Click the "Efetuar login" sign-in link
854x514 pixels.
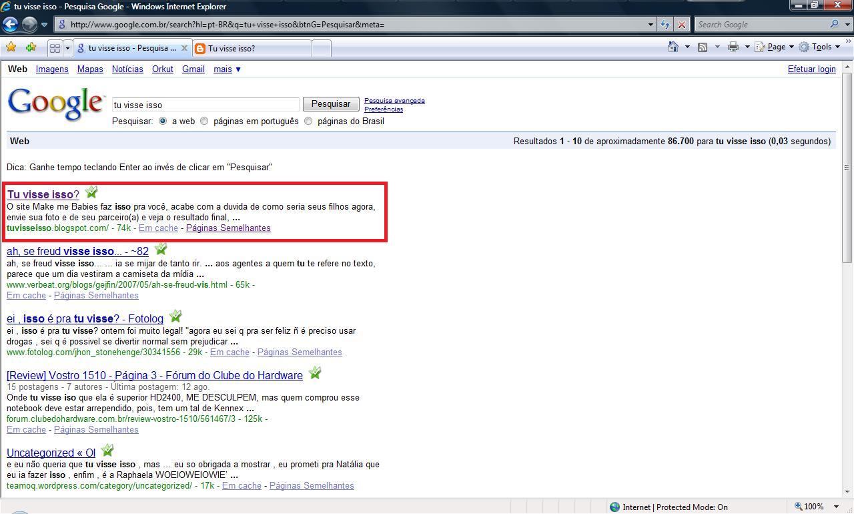click(x=811, y=69)
